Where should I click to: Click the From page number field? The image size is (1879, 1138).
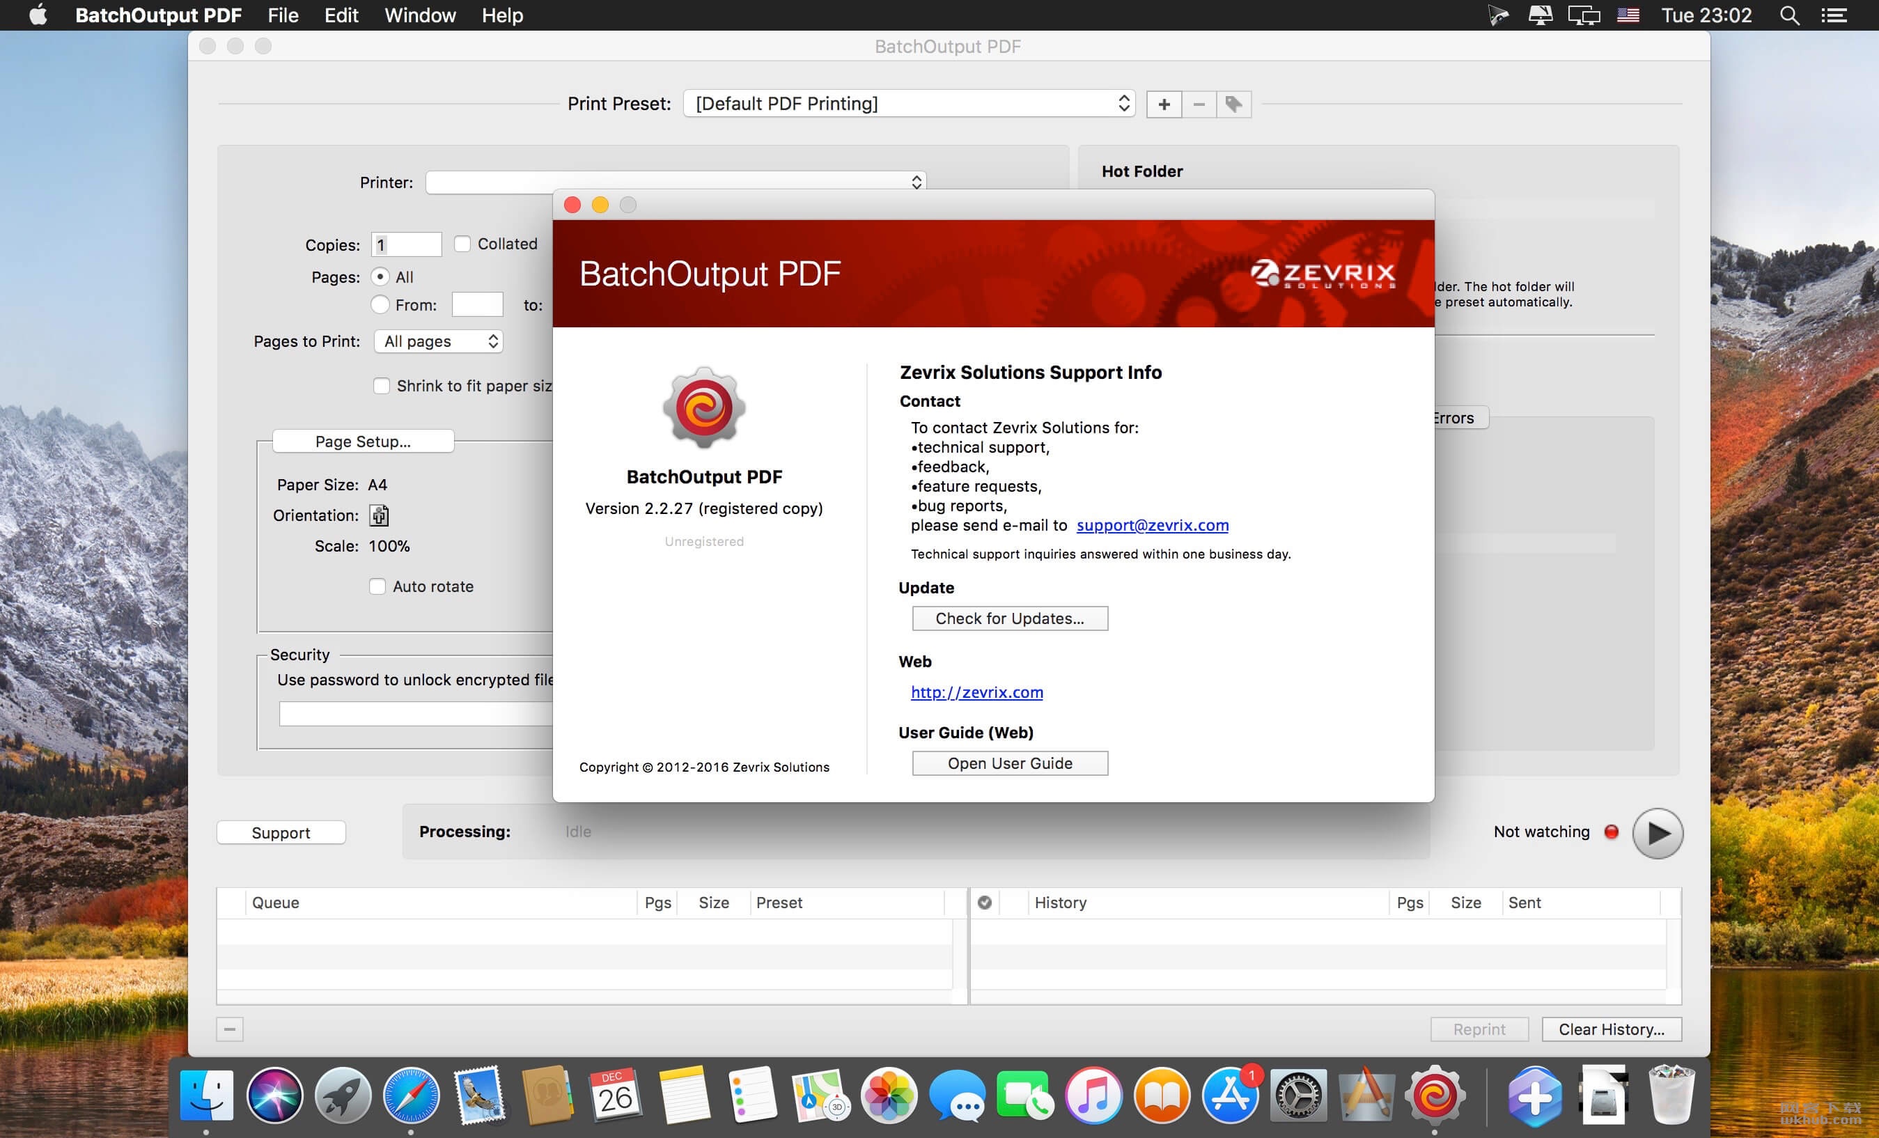477,304
